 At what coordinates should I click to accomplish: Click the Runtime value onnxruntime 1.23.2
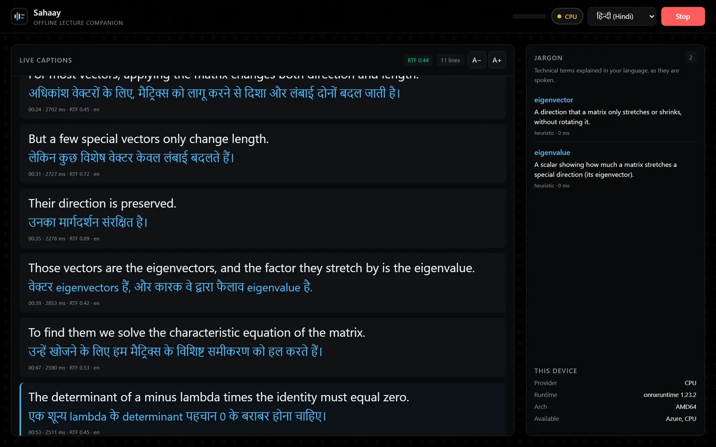pyautogui.click(x=670, y=395)
